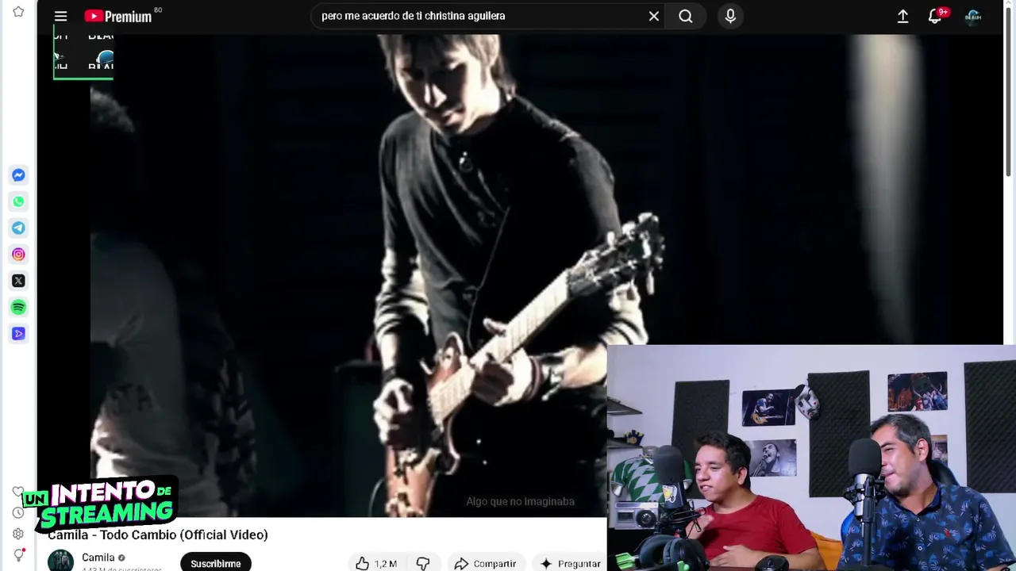This screenshot has height=571, width=1016.
Task: Open bookmarks star in sidebar top
Action: point(18,12)
